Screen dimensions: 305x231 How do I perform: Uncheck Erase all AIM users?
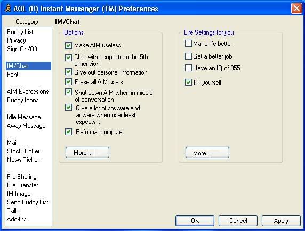[x=68, y=82]
